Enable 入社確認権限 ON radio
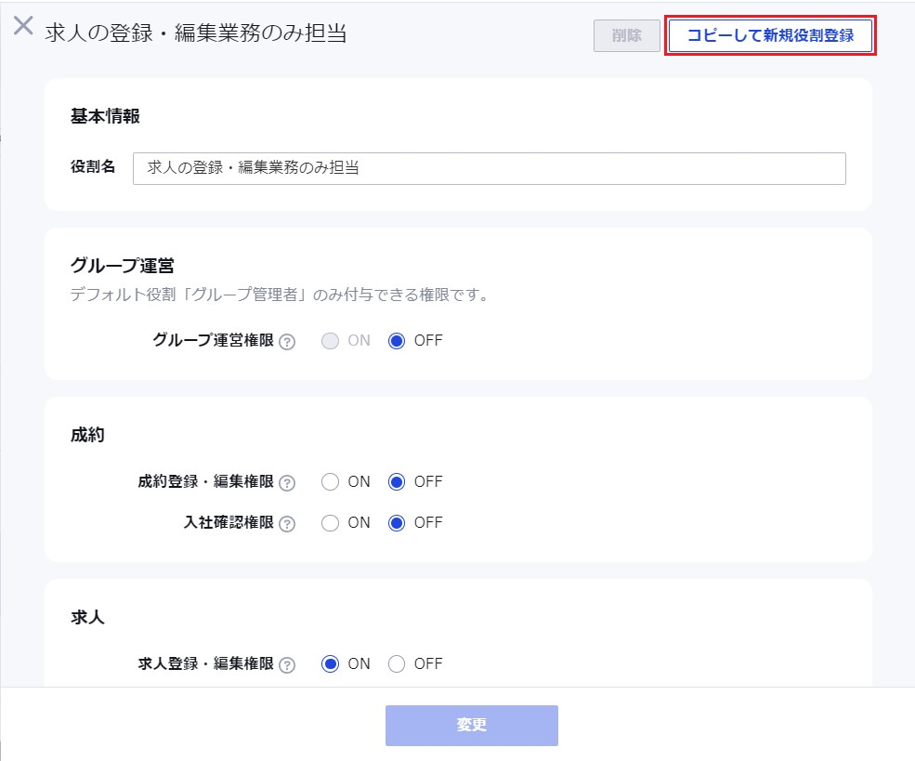Viewport: 915px width, 761px height. pyautogui.click(x=331, y=523)
